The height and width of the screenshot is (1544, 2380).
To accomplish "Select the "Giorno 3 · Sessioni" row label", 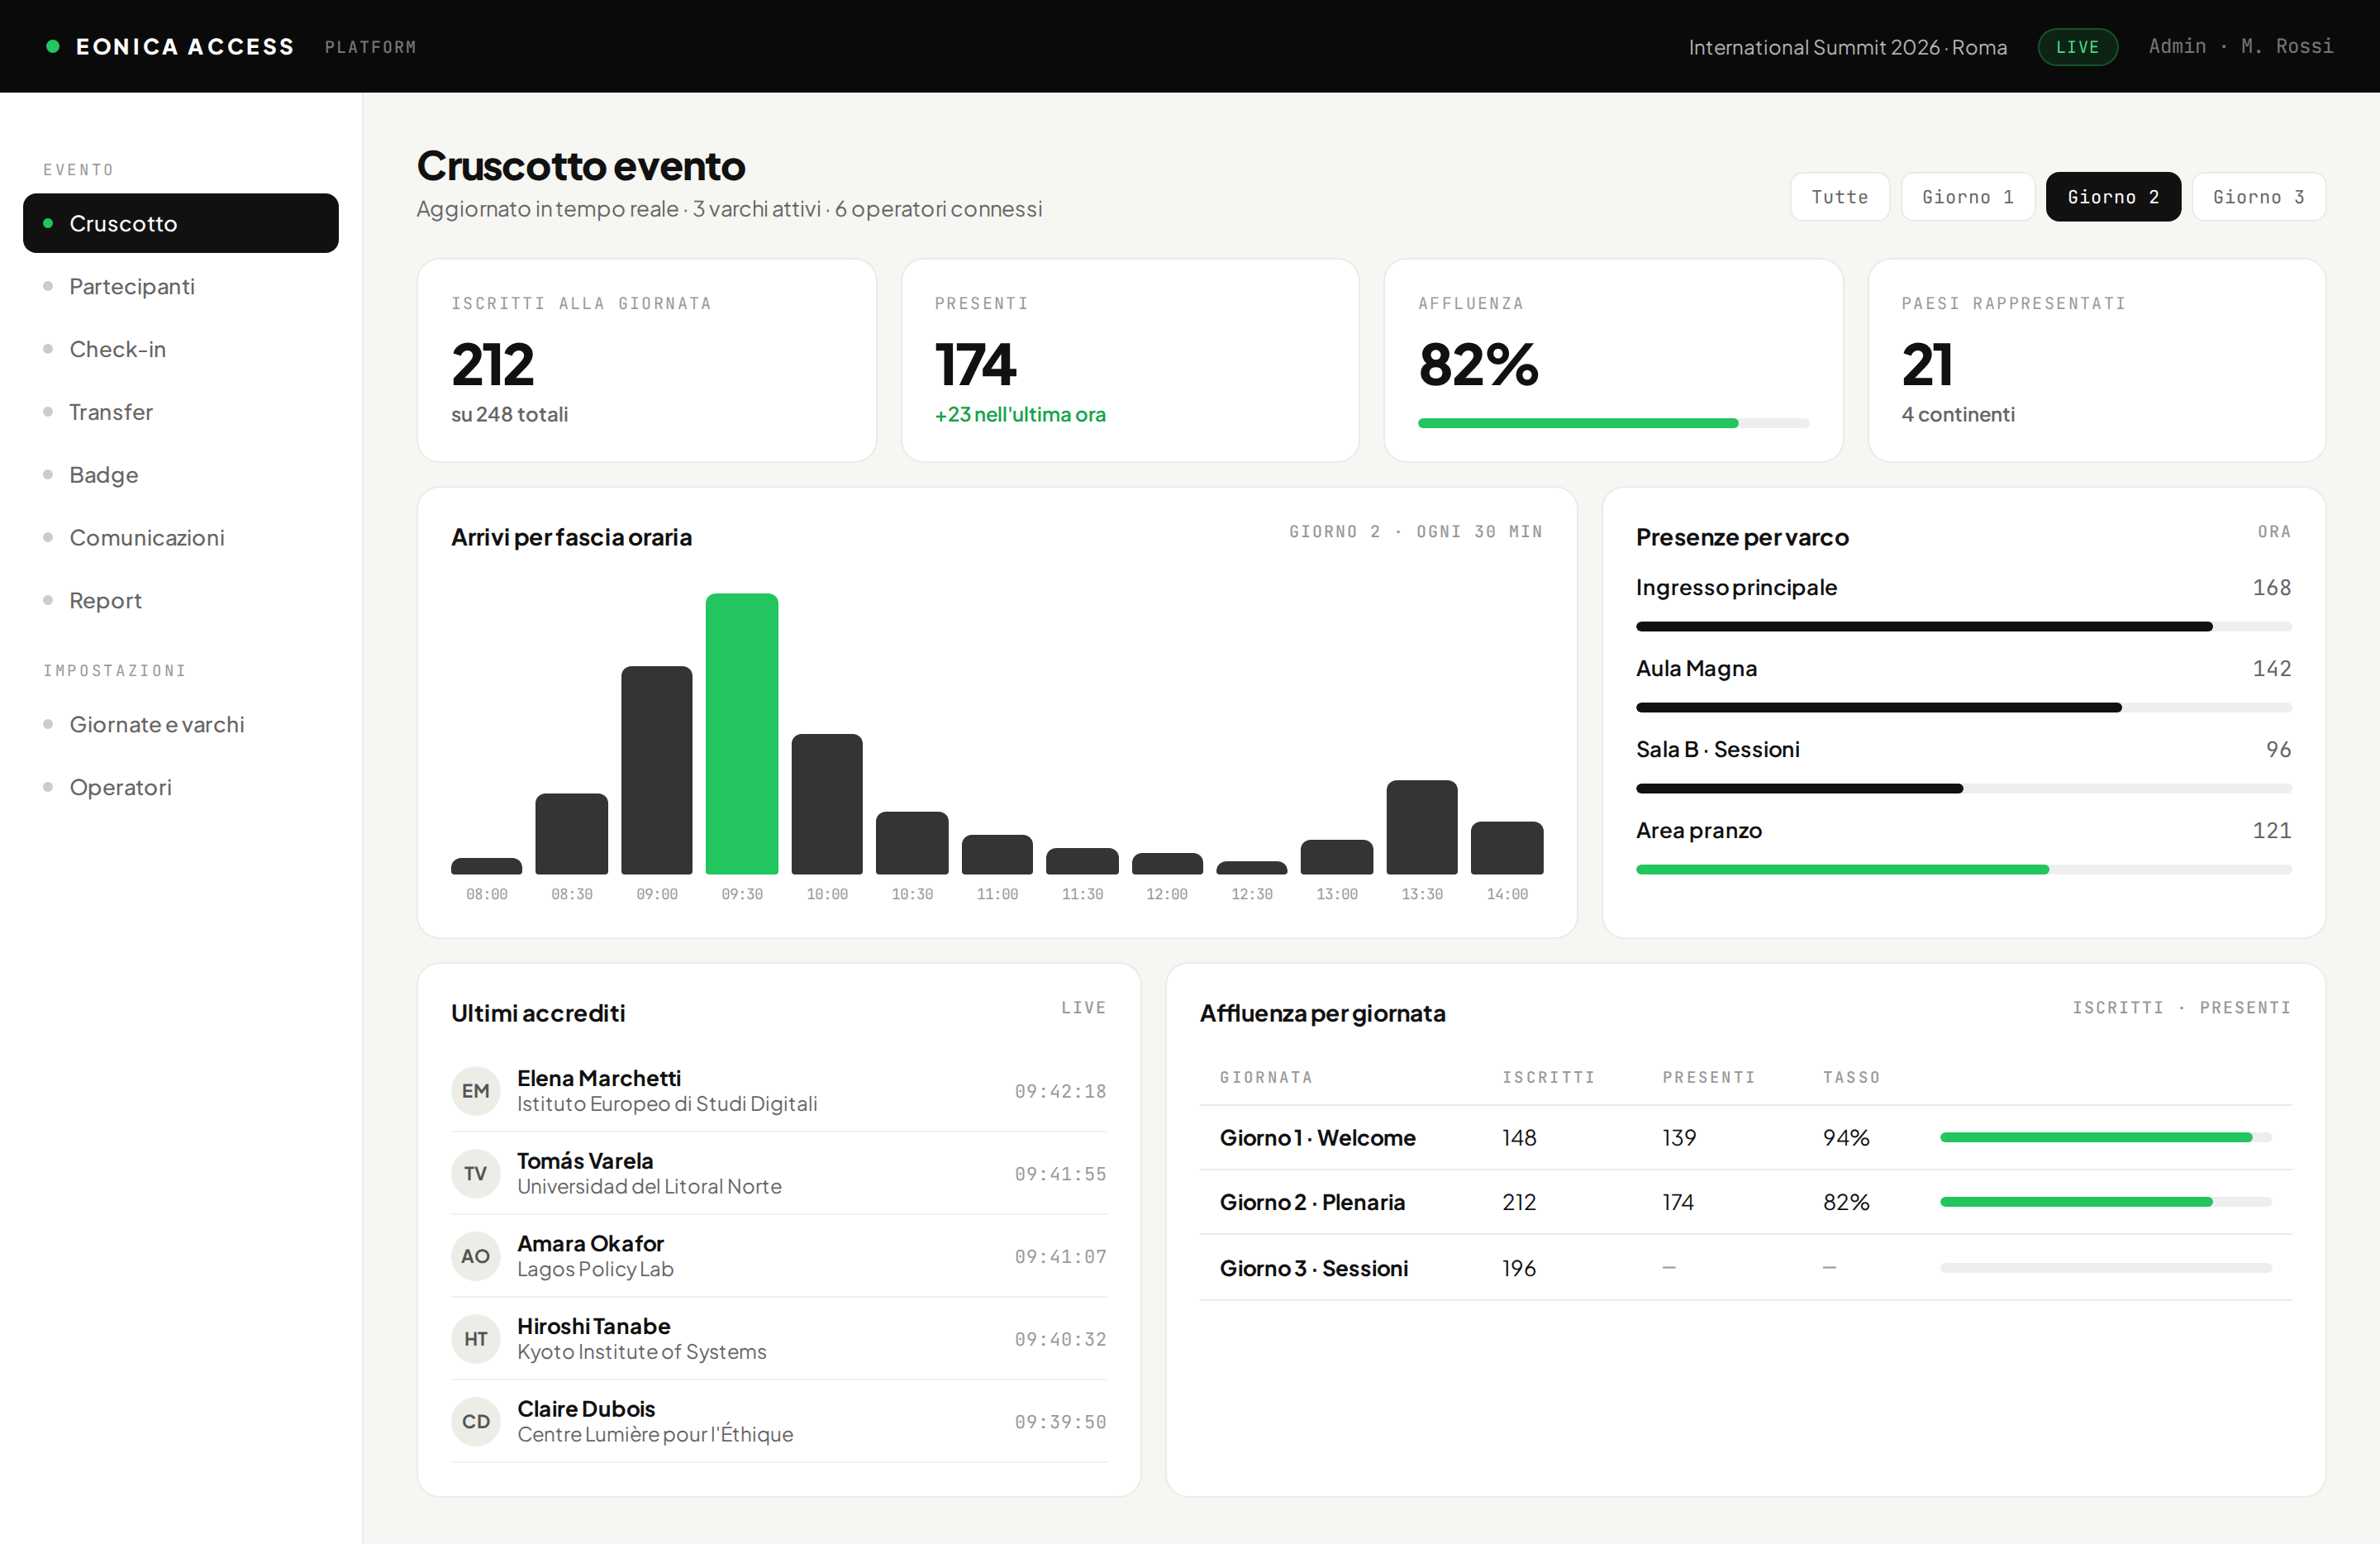I will point(1314,1268).
